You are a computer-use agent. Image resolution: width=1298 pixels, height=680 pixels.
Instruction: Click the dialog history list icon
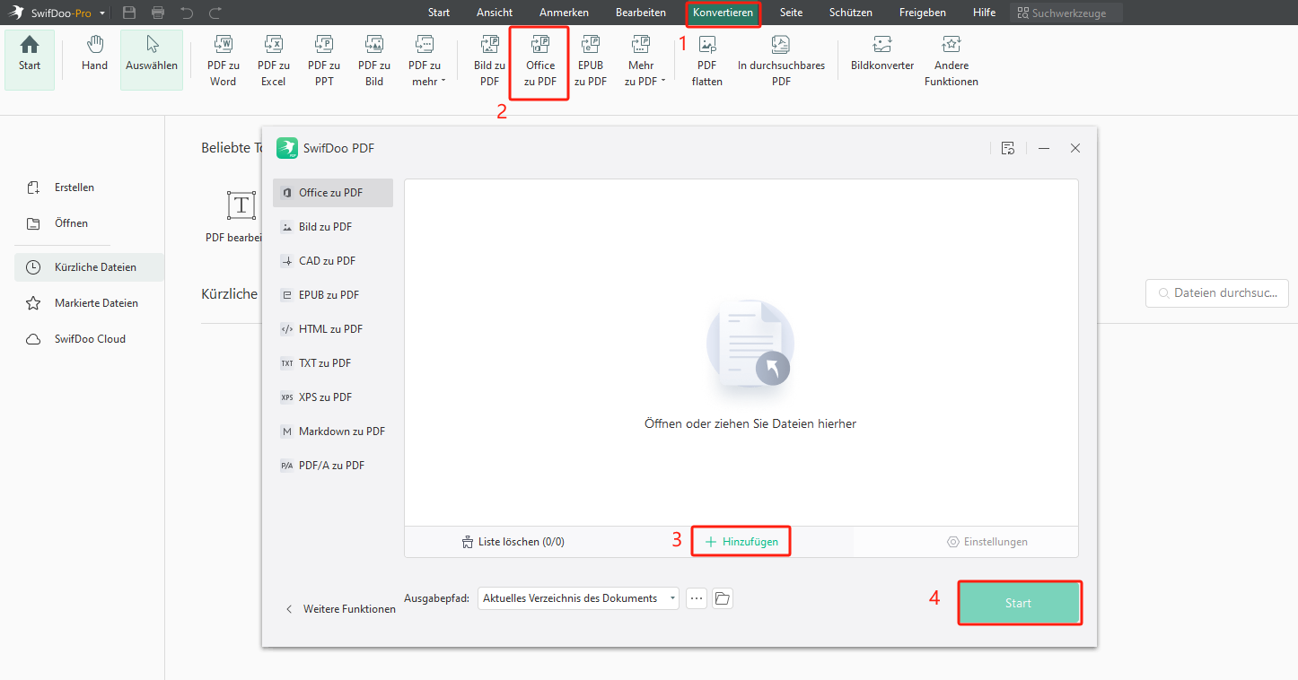1008,148
